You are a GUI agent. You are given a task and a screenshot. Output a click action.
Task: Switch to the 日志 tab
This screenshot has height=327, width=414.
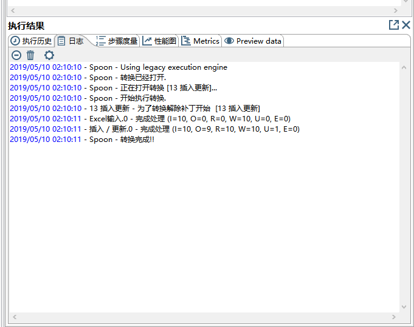72,41
